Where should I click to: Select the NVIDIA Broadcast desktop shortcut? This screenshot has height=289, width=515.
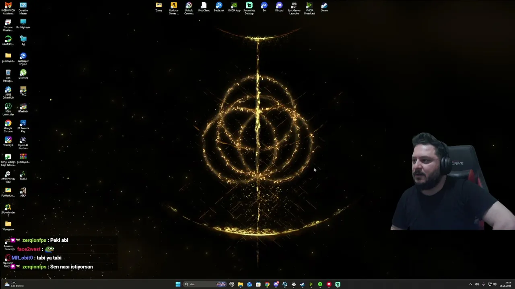tap(309, 8)
